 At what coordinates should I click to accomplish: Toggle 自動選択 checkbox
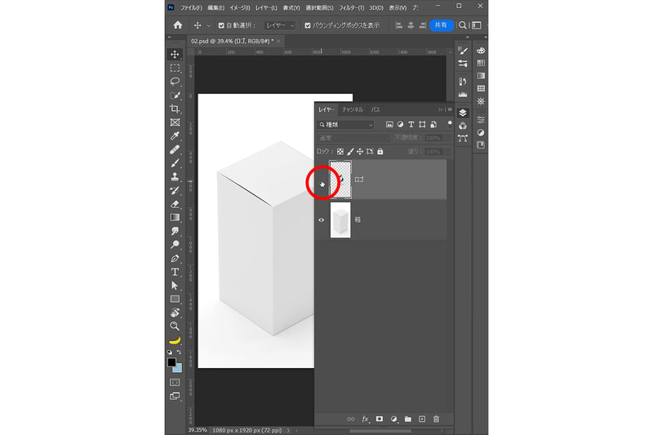221,25
